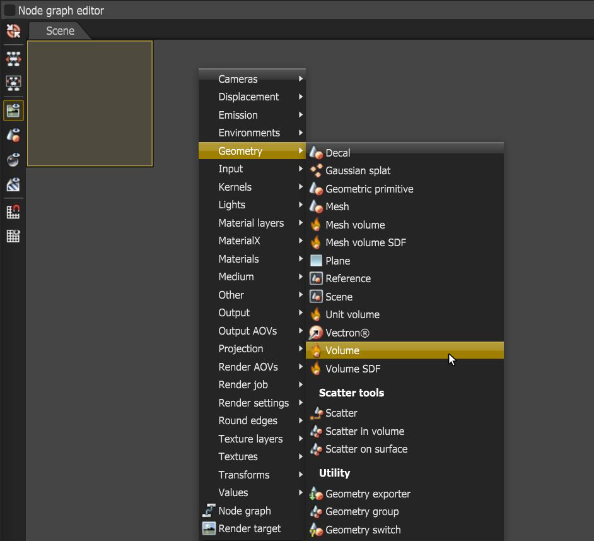Click the Geometry switch icon
The width and height of the screenshot is (594, 541).
[x=316, y=530]
